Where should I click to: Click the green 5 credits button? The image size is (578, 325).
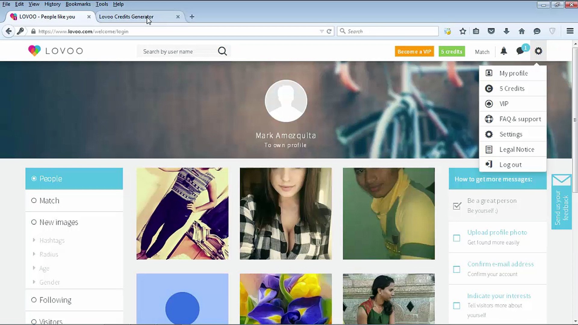point(452,51)
